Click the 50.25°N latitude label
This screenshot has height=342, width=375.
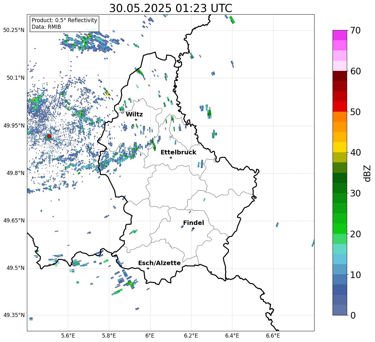pyautogui.click(x=14, y=30)
